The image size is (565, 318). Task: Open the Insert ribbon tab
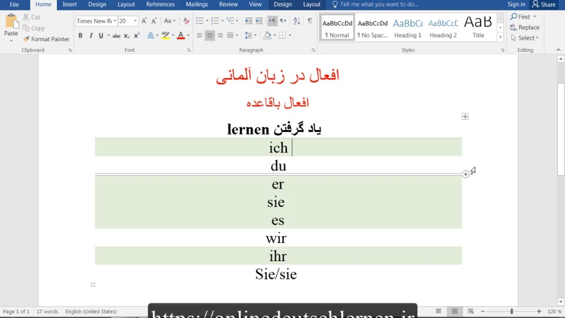[70, 4]
